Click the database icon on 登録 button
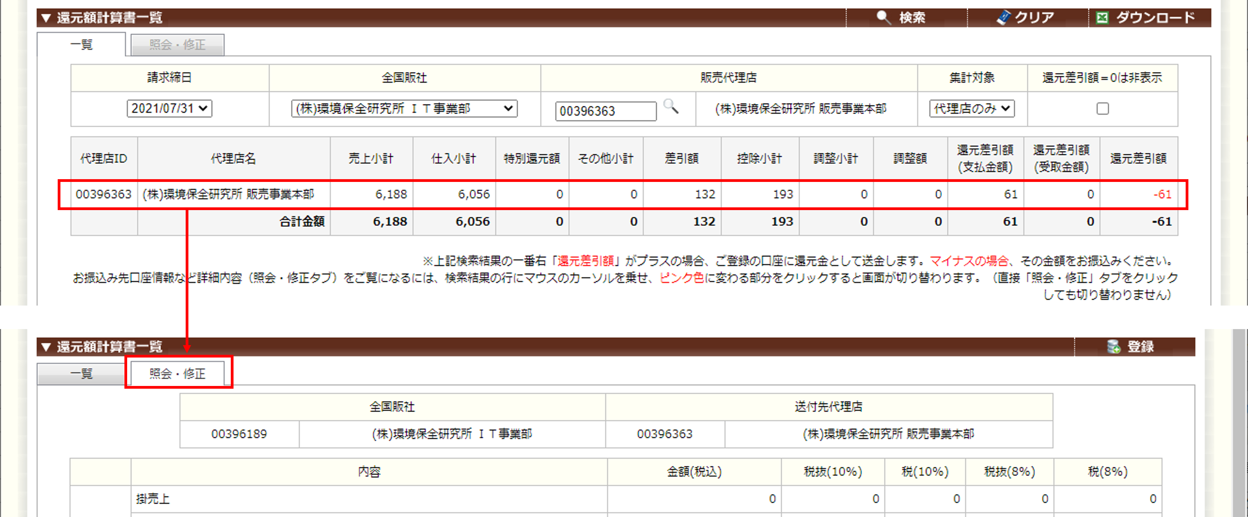Image resolution: width=1248 pixels, height=517 pixels. [1113, 346]
